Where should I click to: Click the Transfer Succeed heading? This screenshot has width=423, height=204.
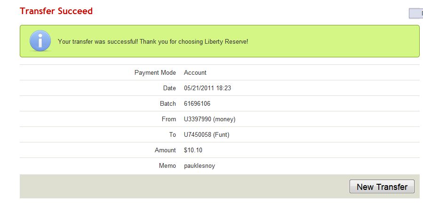click(56, 11)
